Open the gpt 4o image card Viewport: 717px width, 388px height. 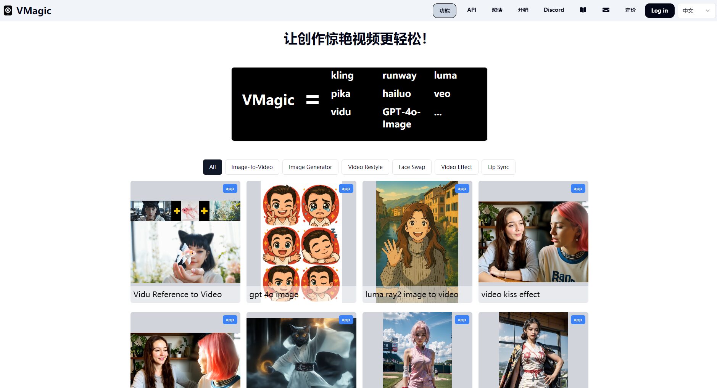pos(301,242)
